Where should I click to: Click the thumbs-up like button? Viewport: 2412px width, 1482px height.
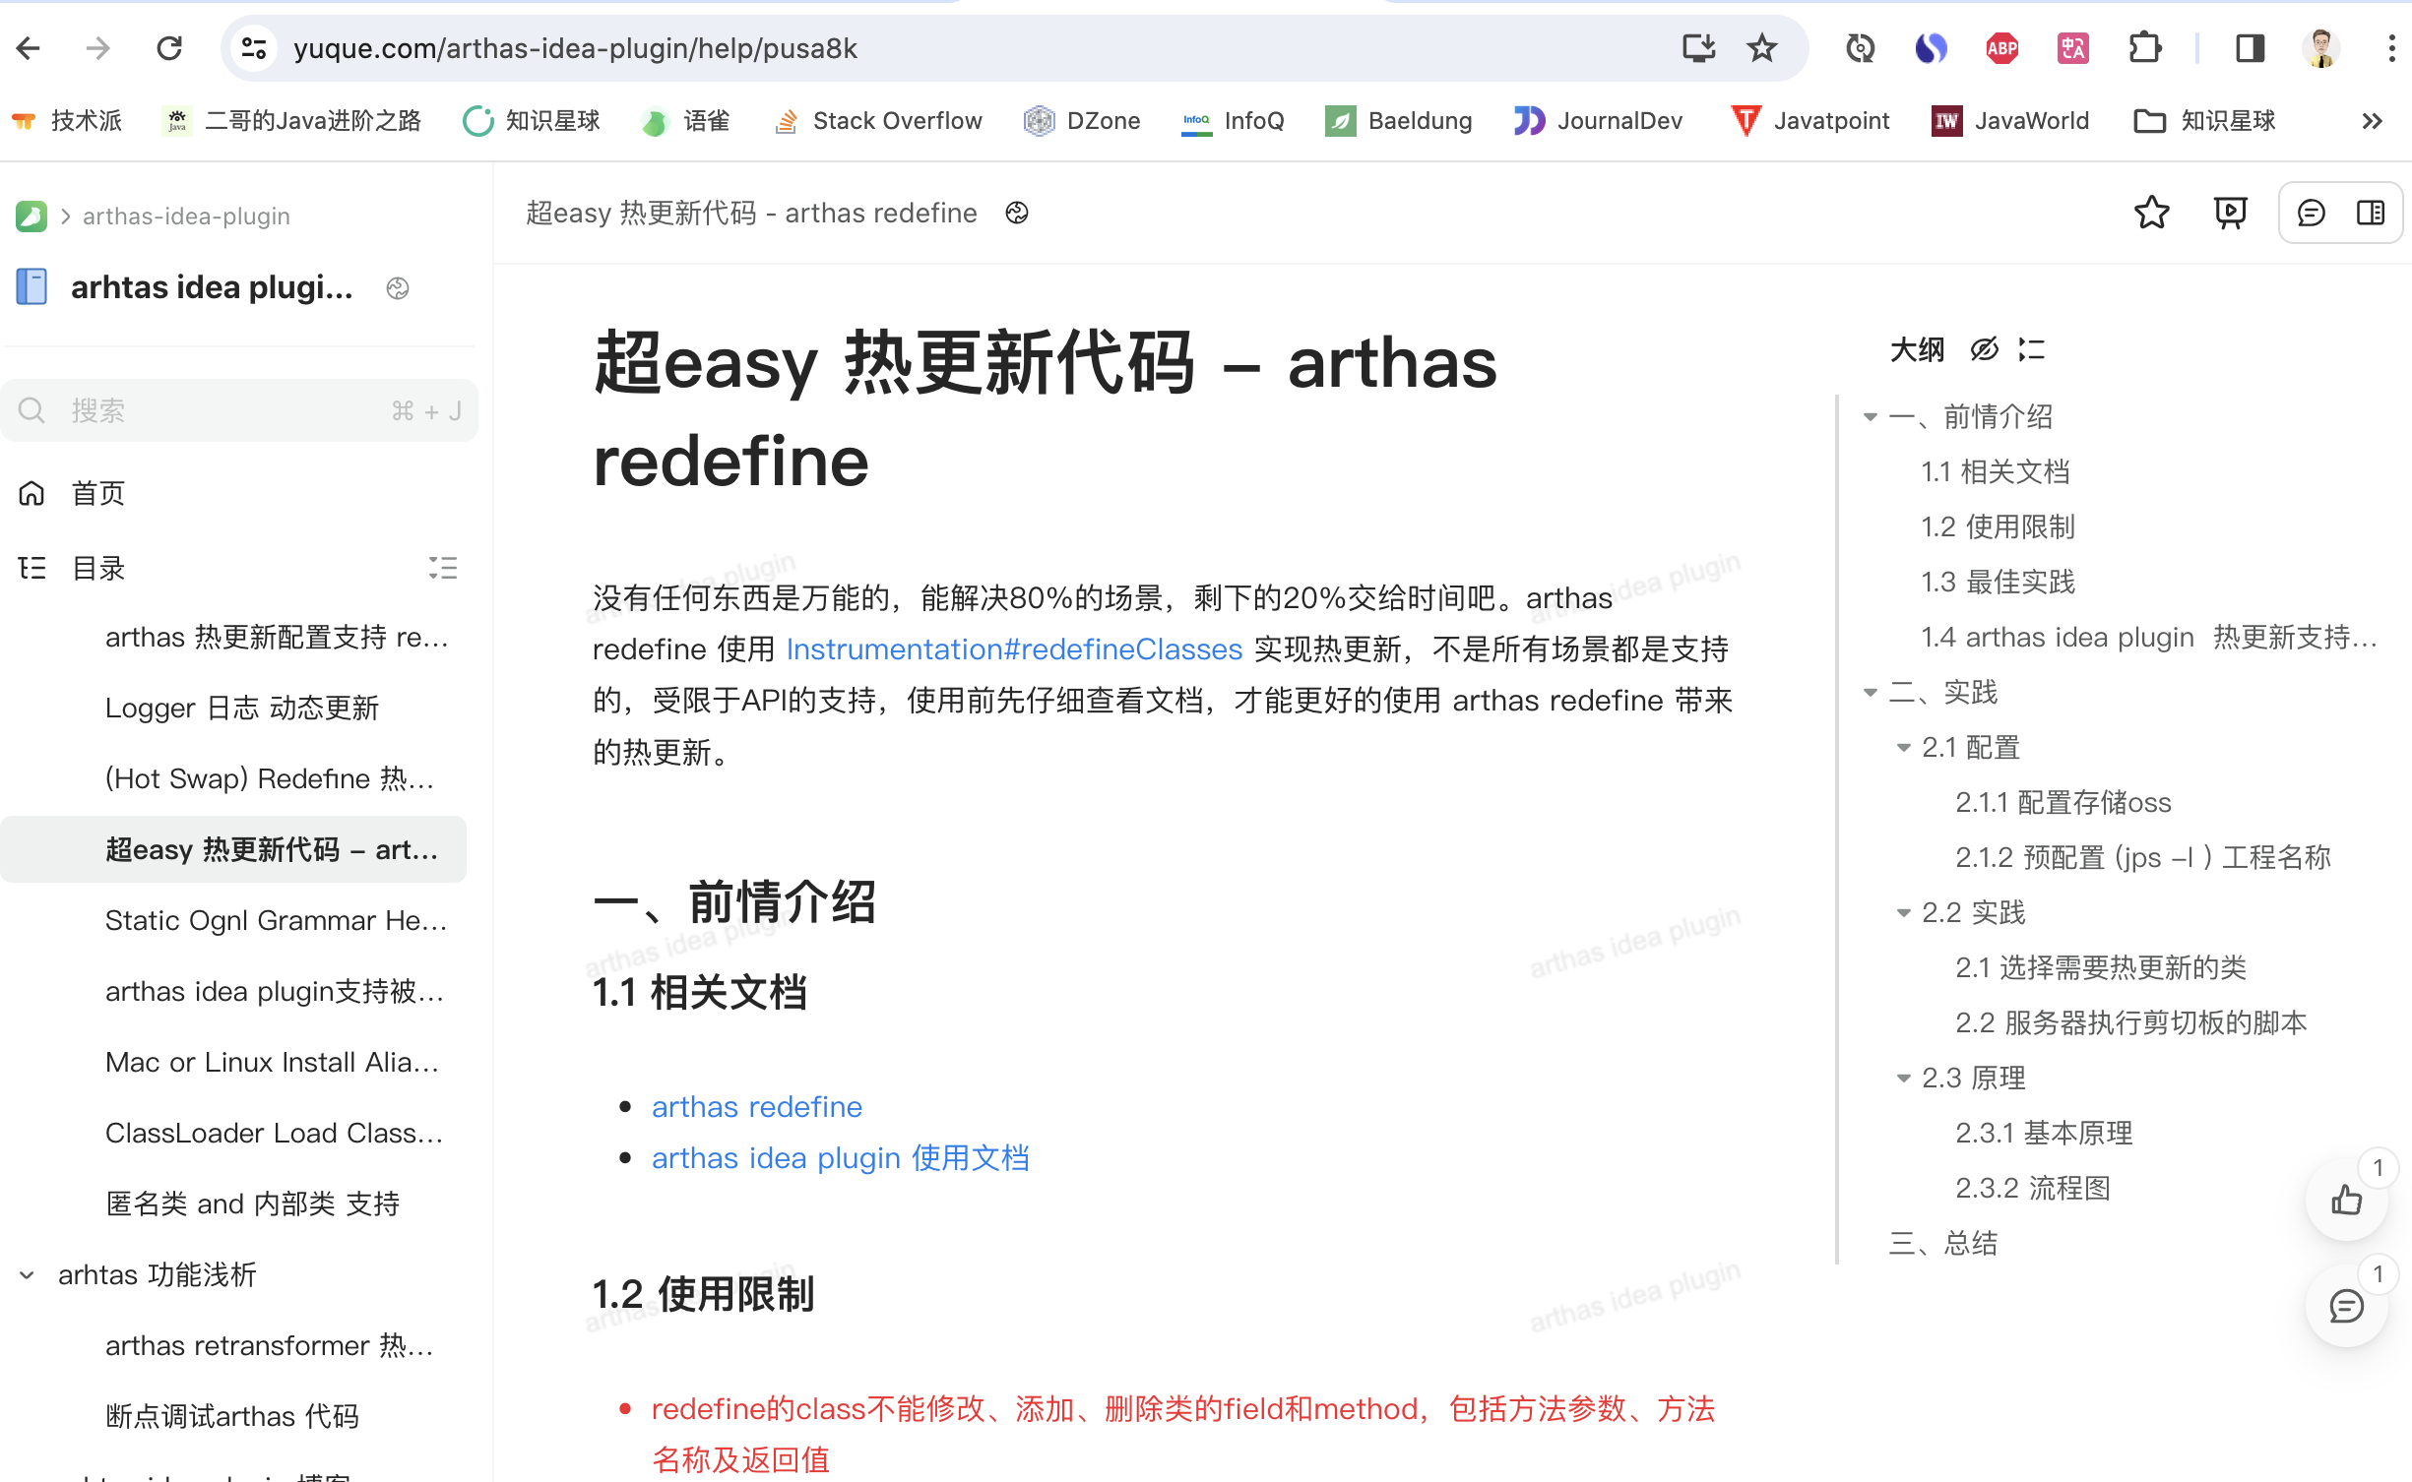coord(2346,1200)
